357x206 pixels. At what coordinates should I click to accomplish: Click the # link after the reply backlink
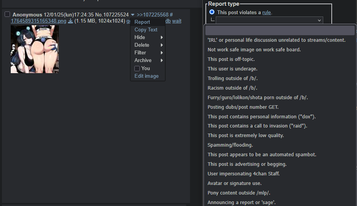[x=171, y=15]
